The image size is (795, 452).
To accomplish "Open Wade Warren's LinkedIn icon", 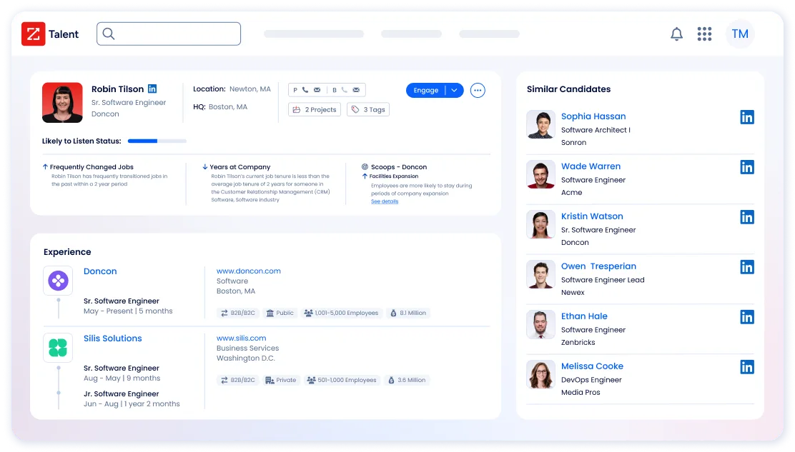I will pyautogui.click(x=747, y=167).
